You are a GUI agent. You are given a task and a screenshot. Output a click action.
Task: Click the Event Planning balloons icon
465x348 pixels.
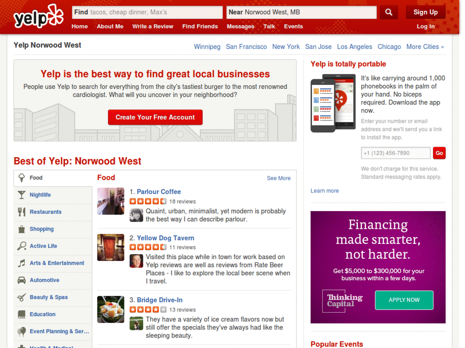[x=22, y=331]
